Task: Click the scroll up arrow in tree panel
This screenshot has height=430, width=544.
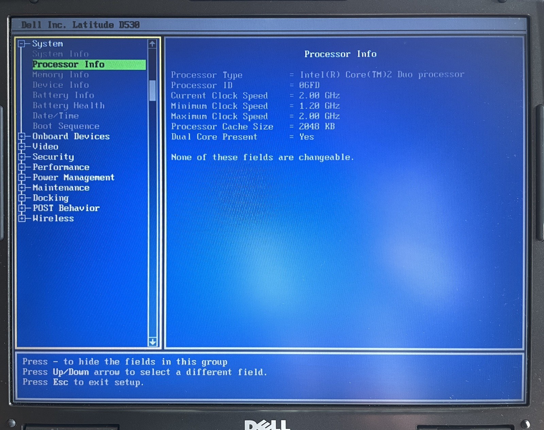Action: pyautogui.click(x=152, y=44)
